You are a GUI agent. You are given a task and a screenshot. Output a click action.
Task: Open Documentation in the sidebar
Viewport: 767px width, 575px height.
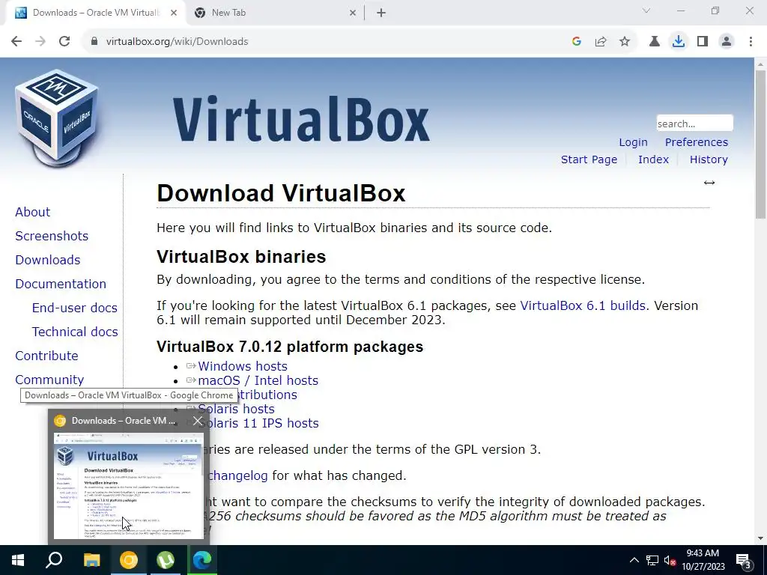coord(61,284)
